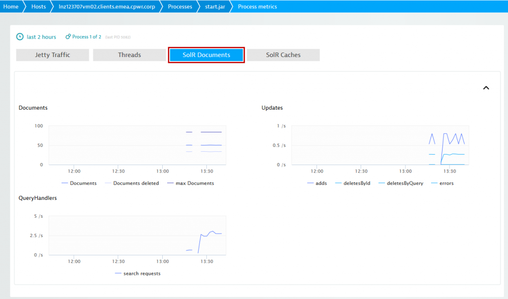Screen dimensions: 508x299
Task: Toggle the deletesByQuery legend entry
Action: [x=401, y=183]
